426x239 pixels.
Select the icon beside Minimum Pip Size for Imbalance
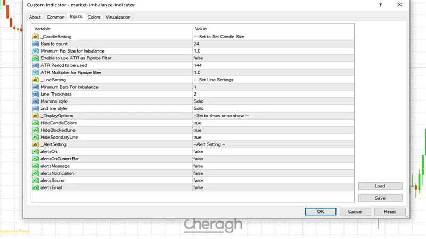point(36,50)
